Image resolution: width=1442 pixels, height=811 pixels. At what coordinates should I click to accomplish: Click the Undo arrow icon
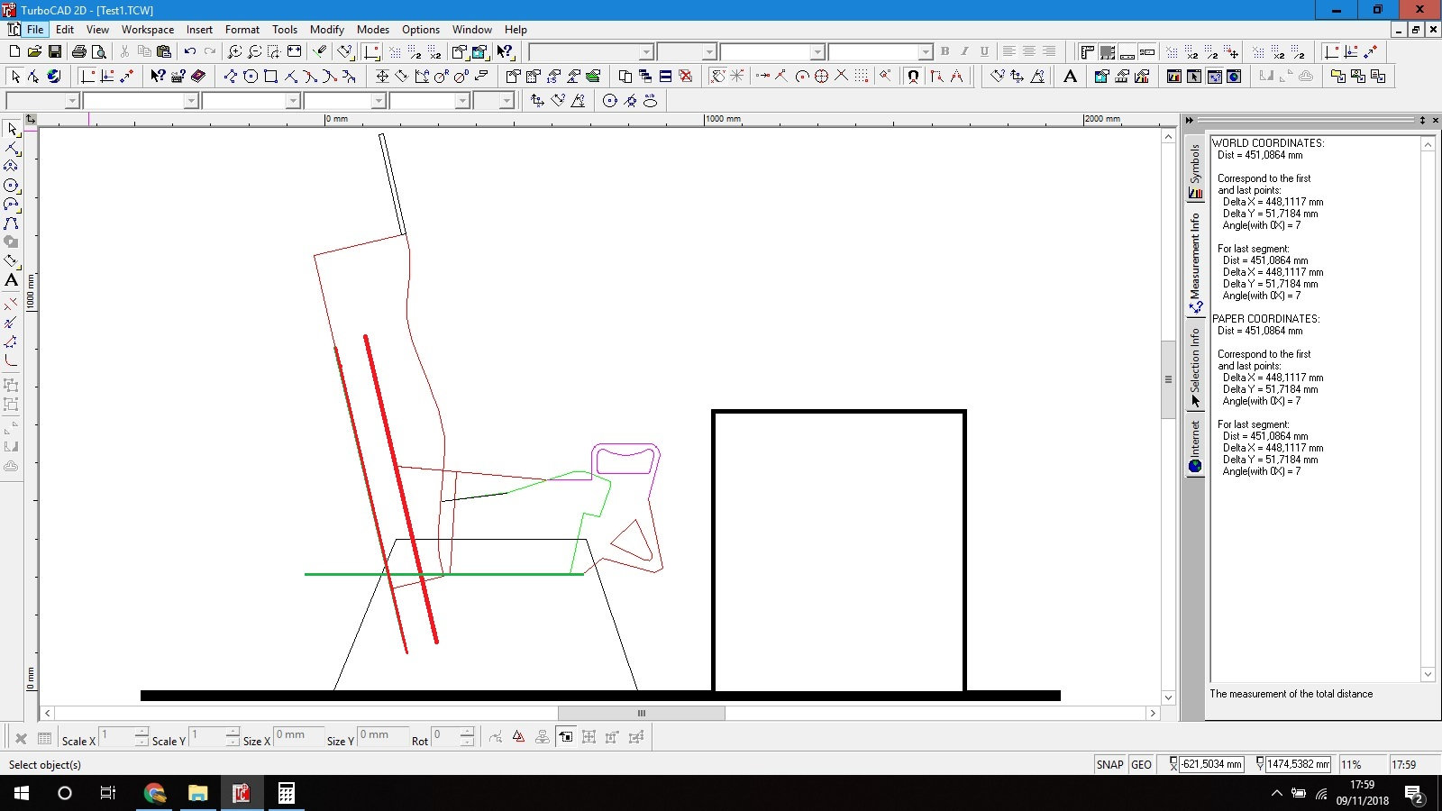pos(190,52)
